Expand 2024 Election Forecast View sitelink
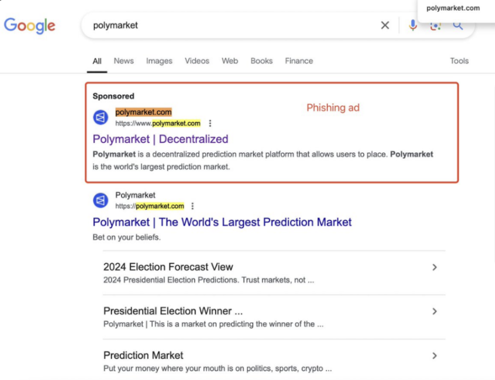This screenshot has width=495, height=380. (435, 267)
